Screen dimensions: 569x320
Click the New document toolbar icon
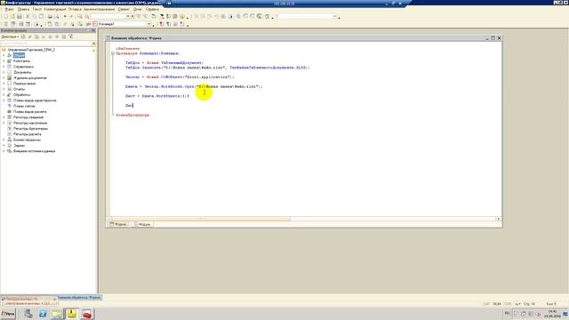[5, 16]
